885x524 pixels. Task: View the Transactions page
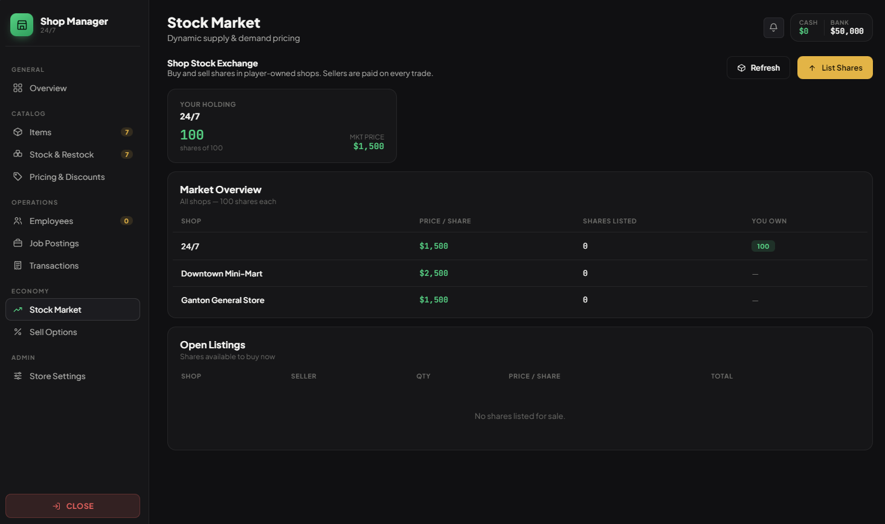coord(72,266)
